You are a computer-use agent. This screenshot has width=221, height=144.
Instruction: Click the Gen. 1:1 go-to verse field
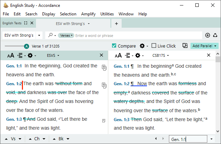(188, 139)
